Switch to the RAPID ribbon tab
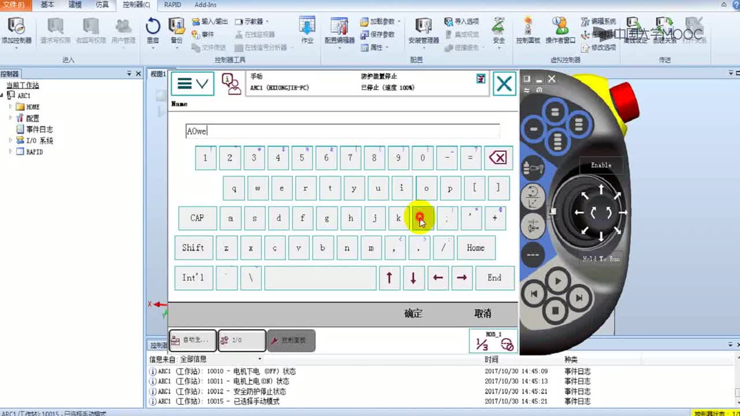The width and height of the screenshot is (740, 416). 172,5
